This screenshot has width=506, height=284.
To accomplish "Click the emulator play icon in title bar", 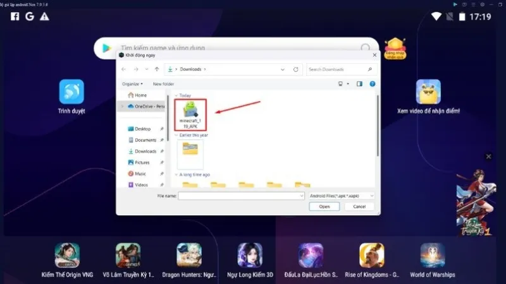I will tap(455, 4).
